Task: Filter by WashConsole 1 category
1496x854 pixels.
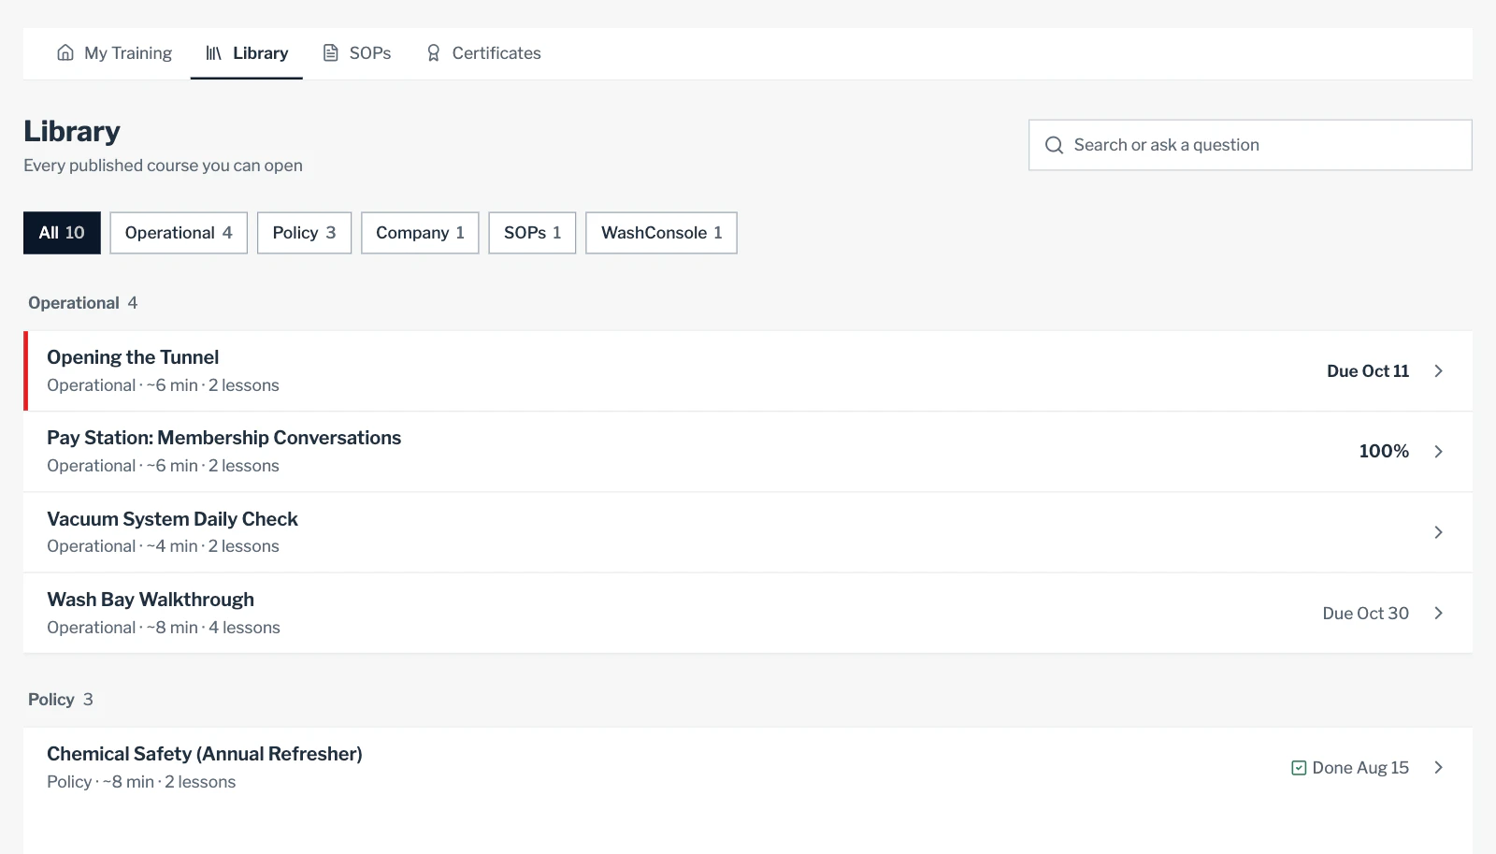Action: click(x=661, y=233)
